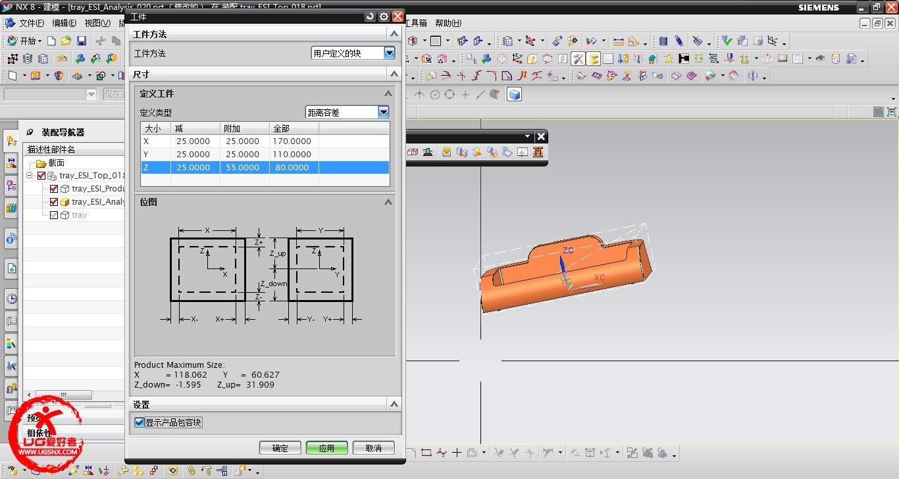Open the 视图(V) menu
Image resolution: width=899 pixels, height=479 pixels.
97,23
